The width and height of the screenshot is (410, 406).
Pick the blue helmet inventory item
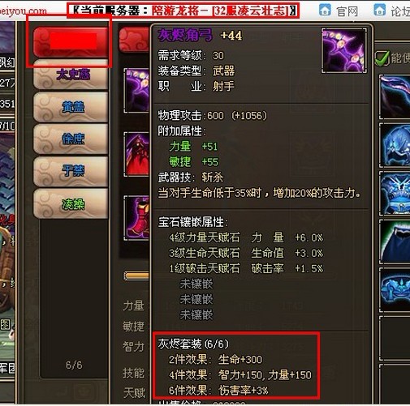[395, 145]
